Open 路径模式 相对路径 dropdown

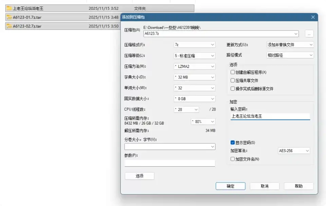tap(290, 55)
